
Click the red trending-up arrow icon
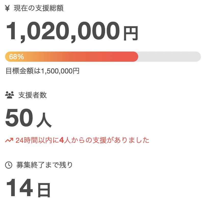pos(9,140)
